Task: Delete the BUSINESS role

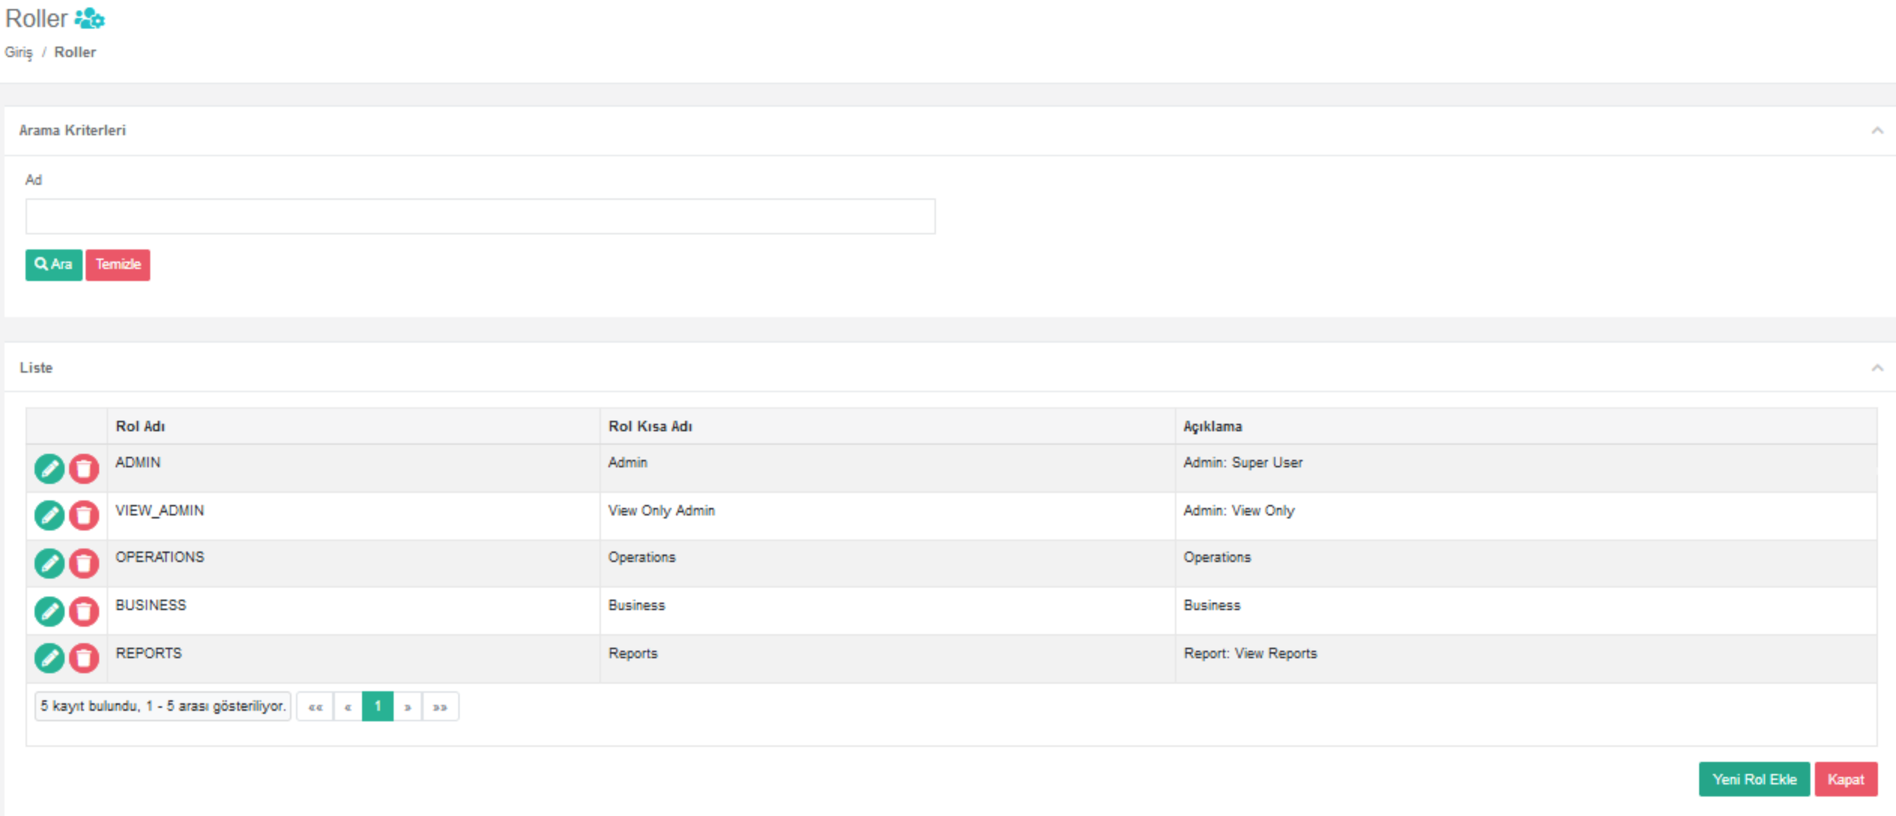Action: [84, 612]
